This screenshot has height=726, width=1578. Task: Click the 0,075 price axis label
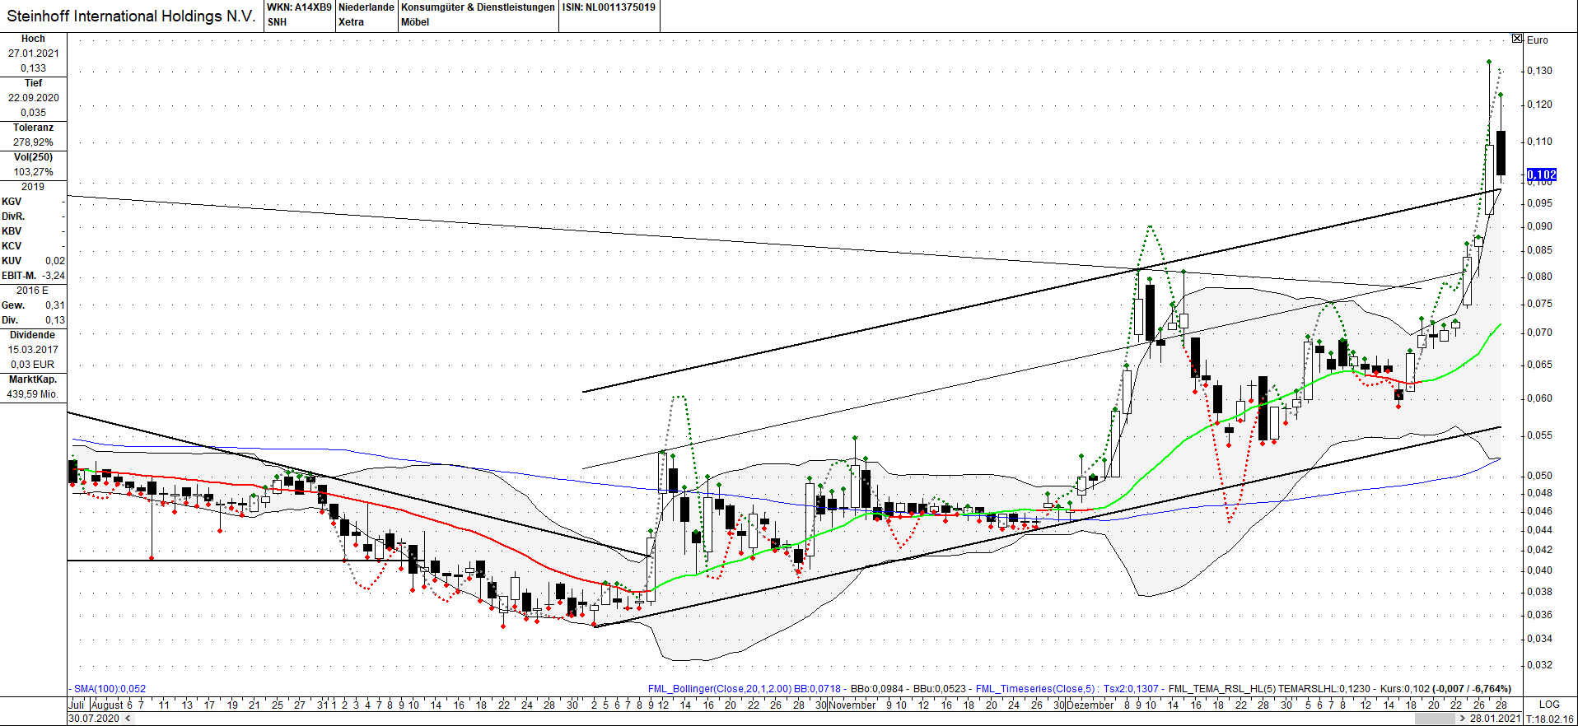pyautogui.click(x=1539, y=304)
